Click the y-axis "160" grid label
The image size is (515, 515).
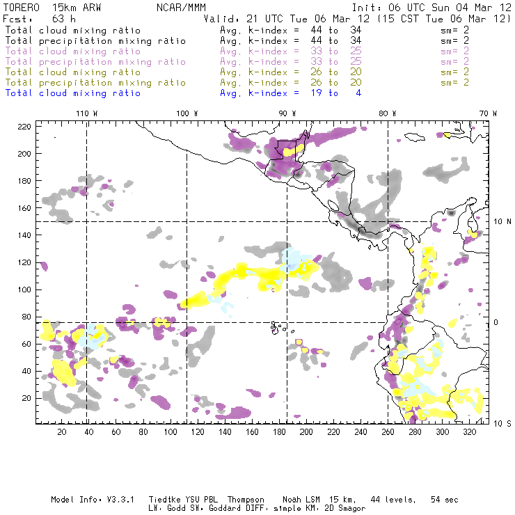pyautogui.click(x=24, y=208)
